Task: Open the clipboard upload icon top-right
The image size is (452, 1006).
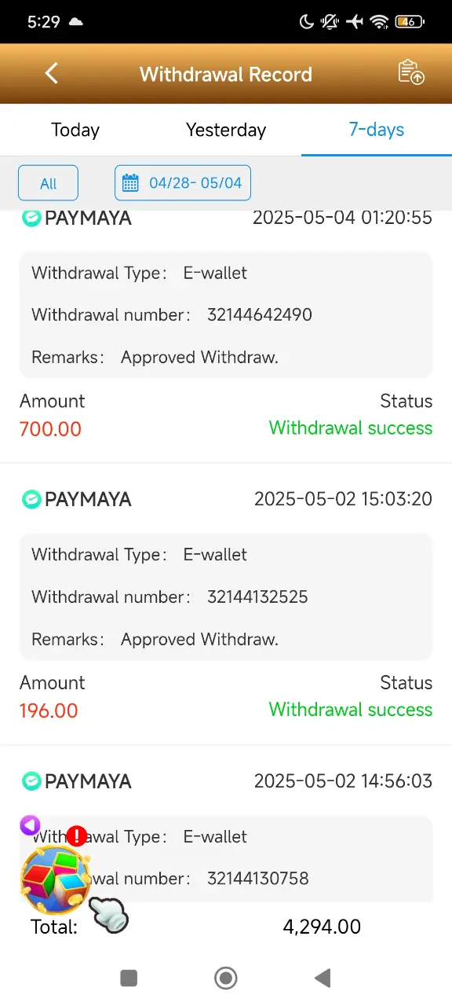Action: [x=411, y=72]
